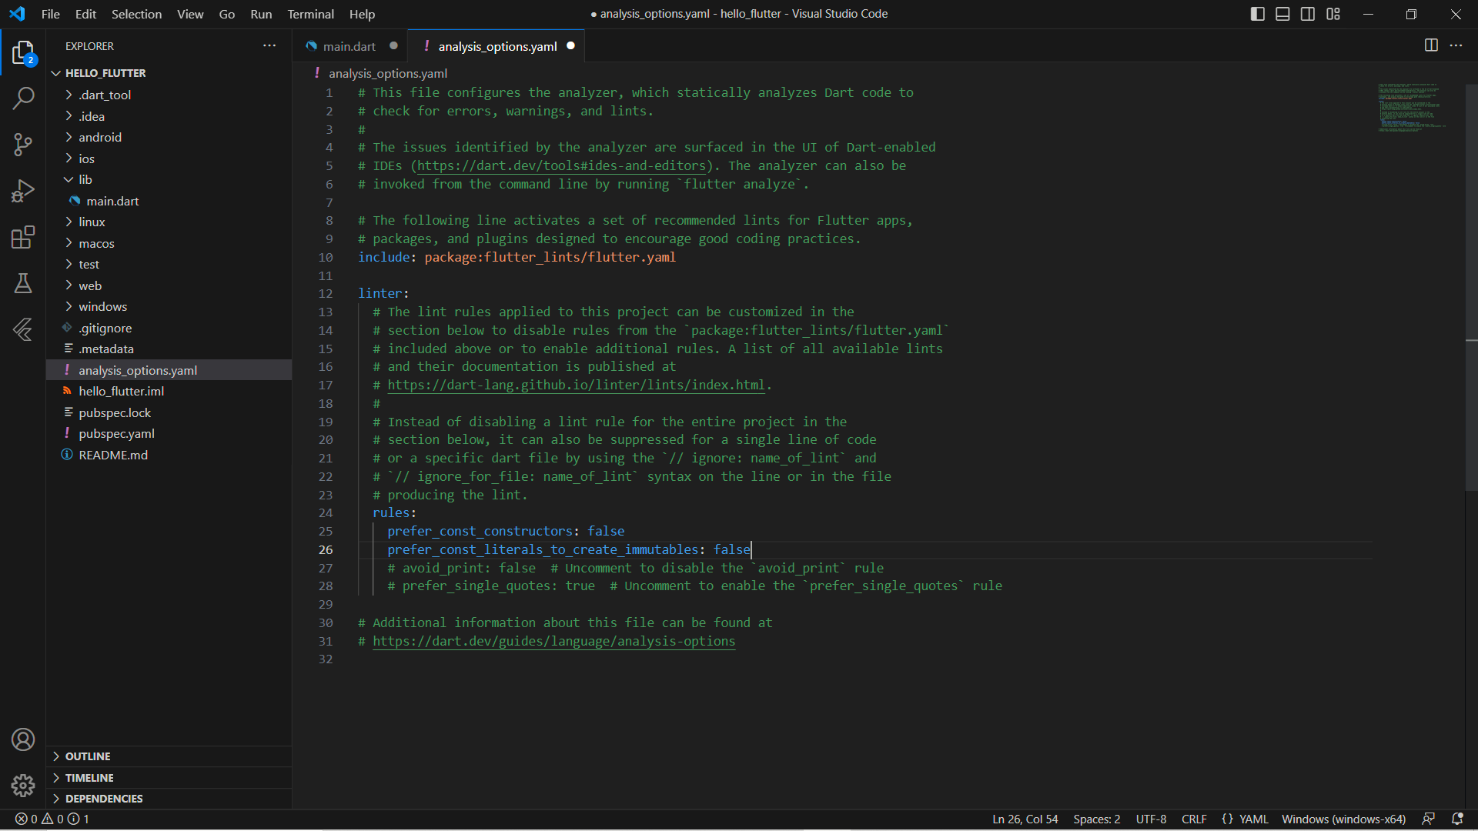The height and width of the screenshot is (831, 1478).
Task: Open the Extensions view
Action: [23, 237]
